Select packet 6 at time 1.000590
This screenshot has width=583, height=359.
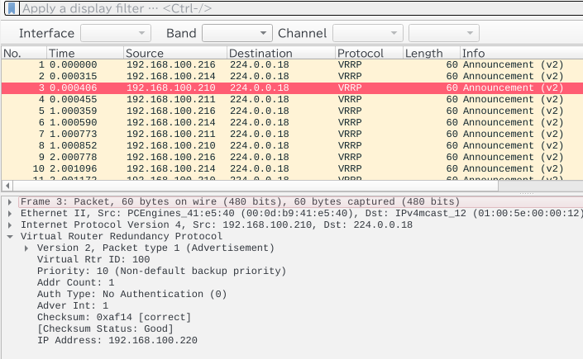tap(292, 122)
